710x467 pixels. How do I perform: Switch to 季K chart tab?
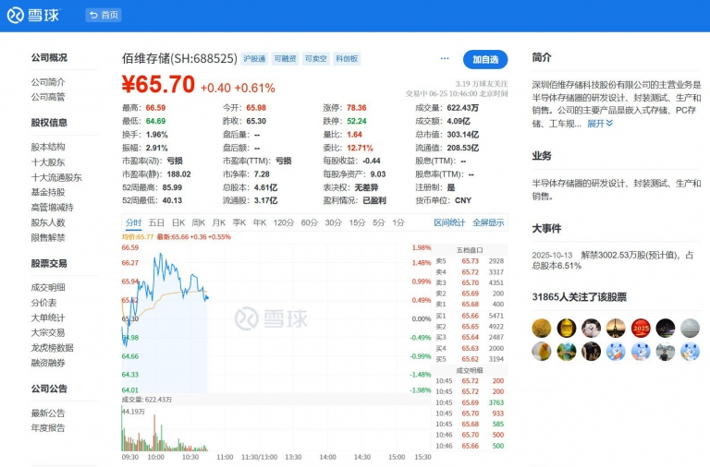(239, 222)
